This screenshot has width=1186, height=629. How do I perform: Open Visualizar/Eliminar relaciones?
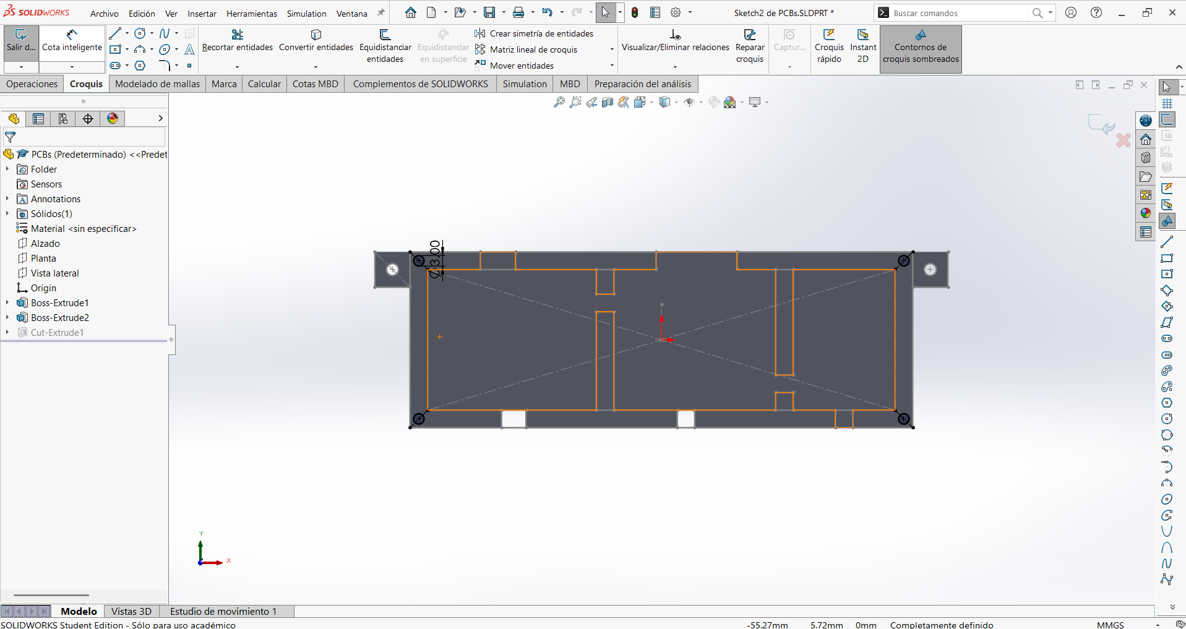[675, 41]
